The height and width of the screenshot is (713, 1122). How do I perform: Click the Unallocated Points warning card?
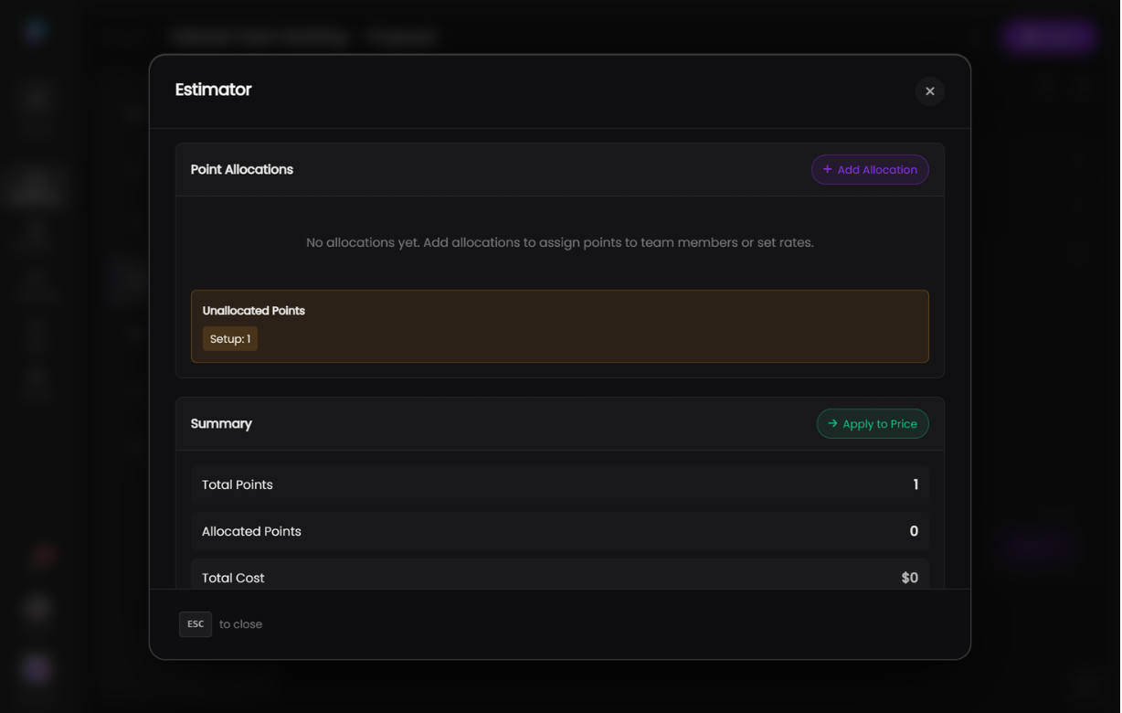pyautogui.click(x=560, y=326)
